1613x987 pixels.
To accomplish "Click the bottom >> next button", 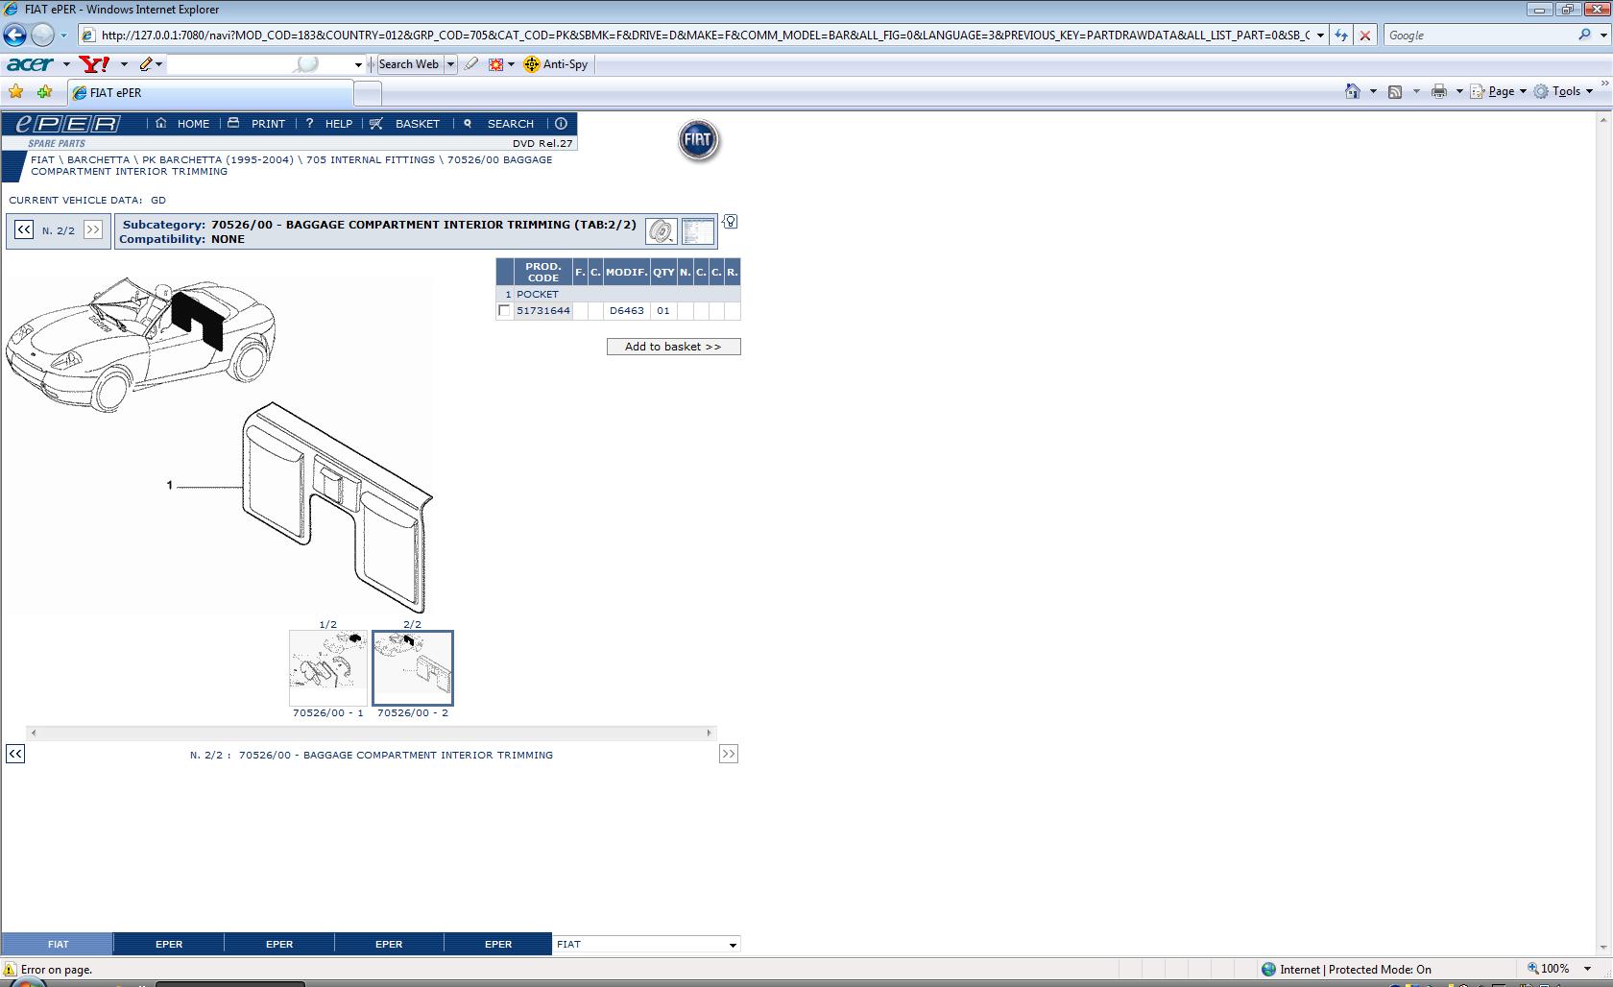I will [x=729, y=754].
